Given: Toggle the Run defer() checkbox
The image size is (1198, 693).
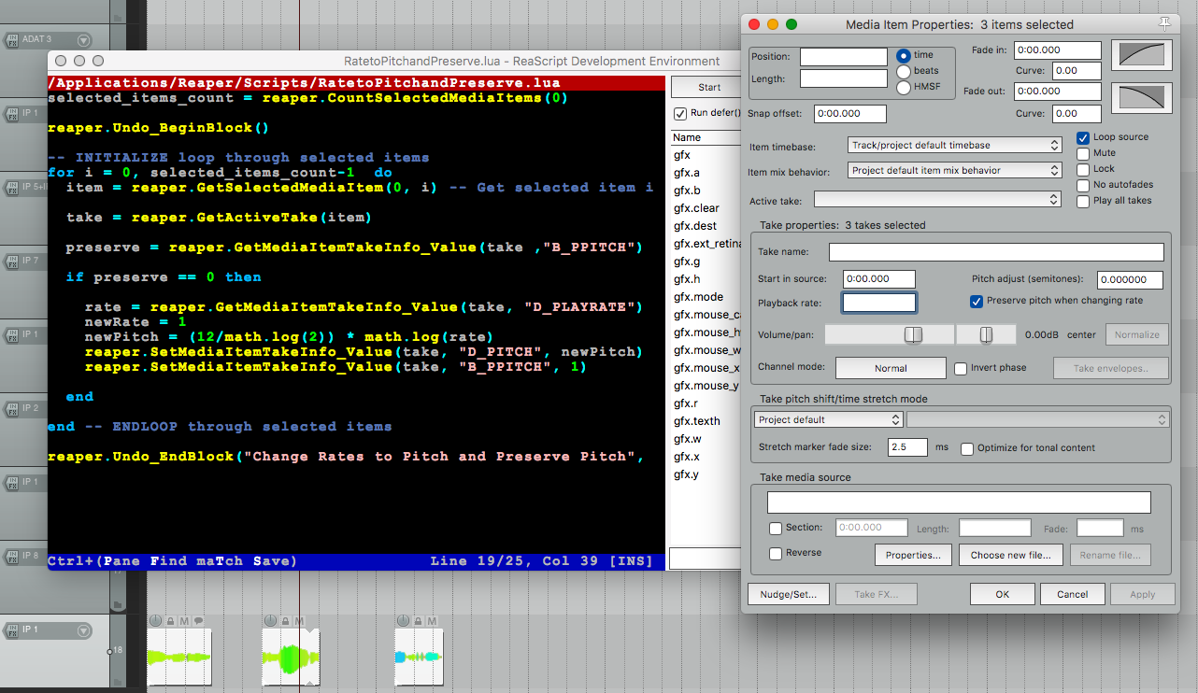Looking at the screenshot, I should tap(680, 114).
